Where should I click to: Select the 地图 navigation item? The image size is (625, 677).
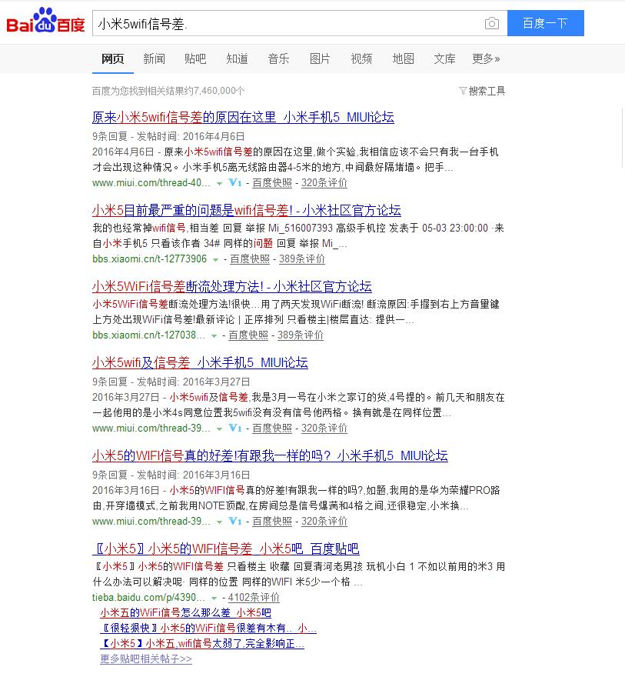click(404, 58)
